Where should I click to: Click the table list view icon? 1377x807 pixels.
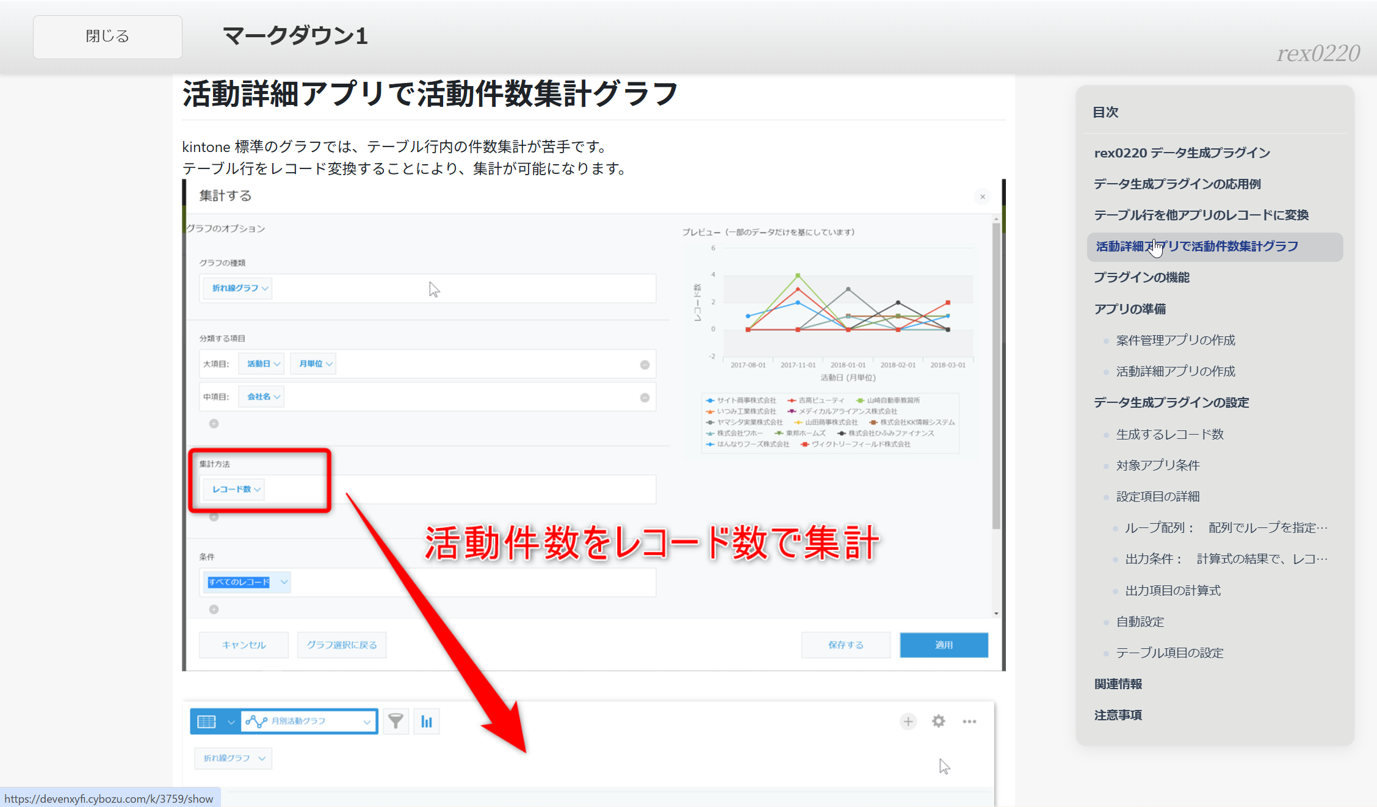[206, 722]
